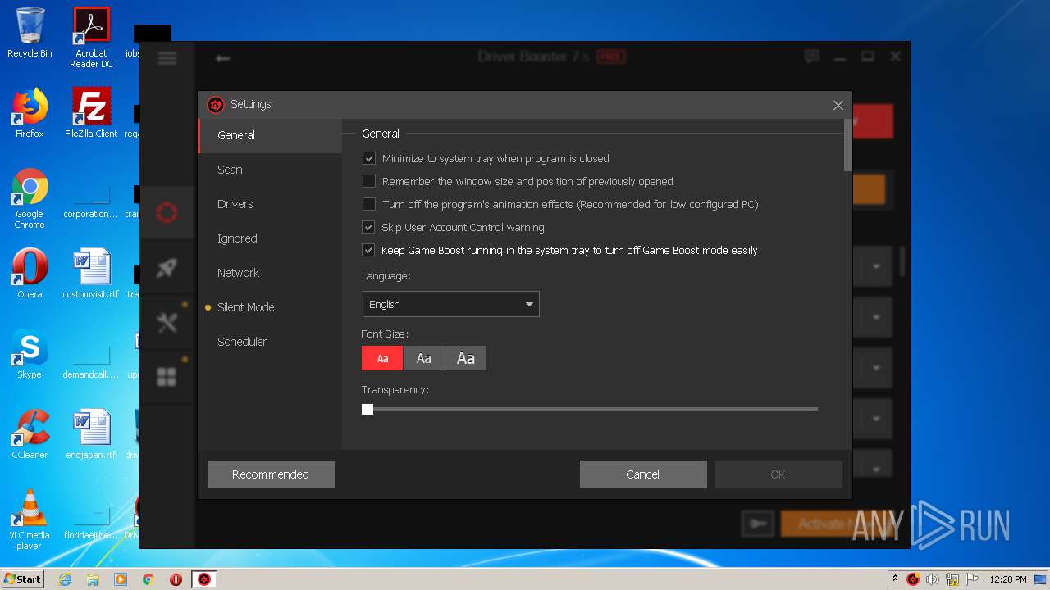Enable Remember the window size and position
The height and width of the screenshot is (590, 1050).
[x=369, y=181]
